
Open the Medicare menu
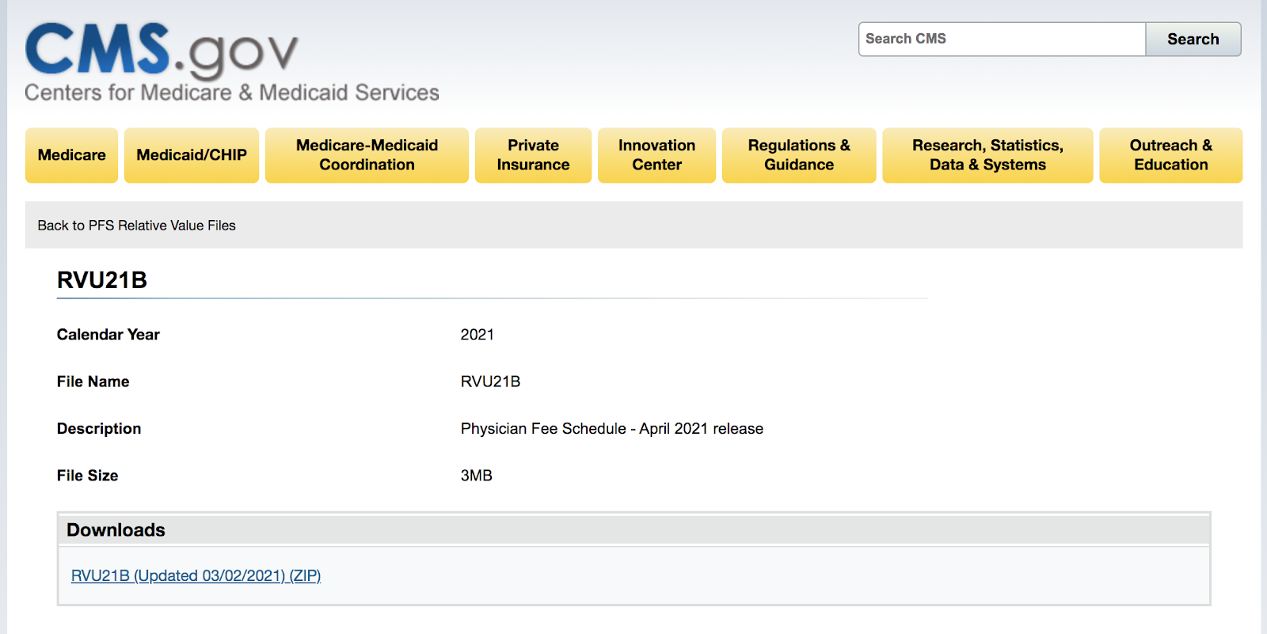pyautogui.click(x=71, y=155)
